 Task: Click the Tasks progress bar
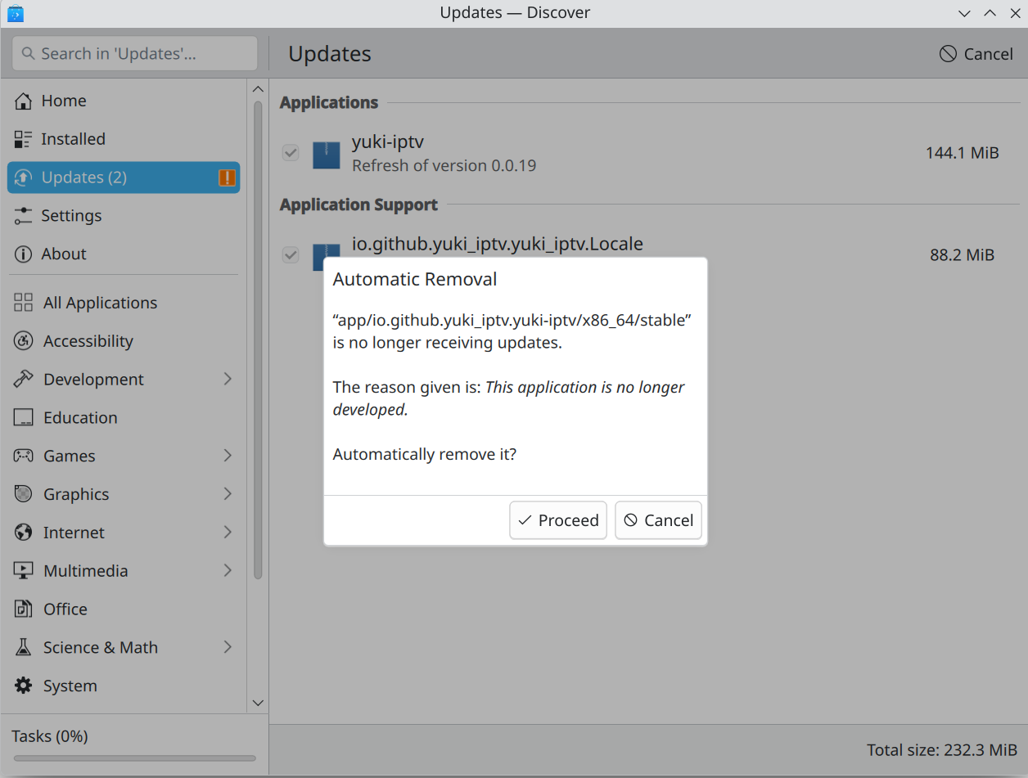(134, 758)
